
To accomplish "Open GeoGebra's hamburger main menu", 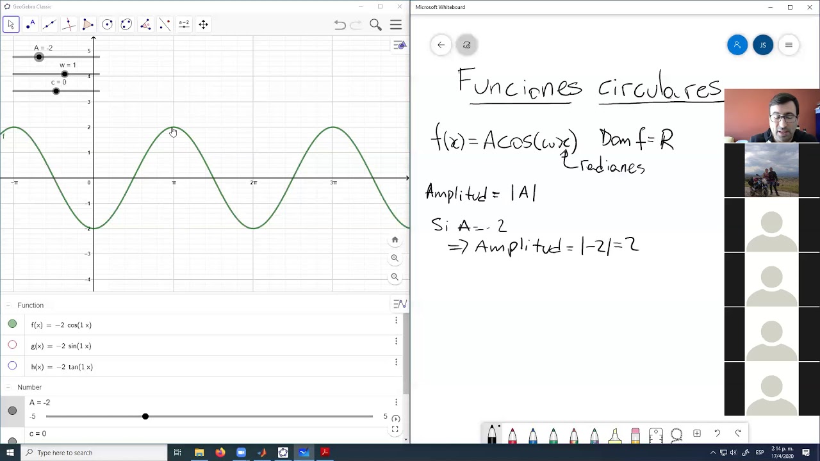I will (396, 25).
